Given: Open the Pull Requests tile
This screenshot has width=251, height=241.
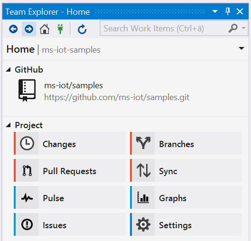Looking at the screenshot, I should pyautogui.click(x=70, y=170).
